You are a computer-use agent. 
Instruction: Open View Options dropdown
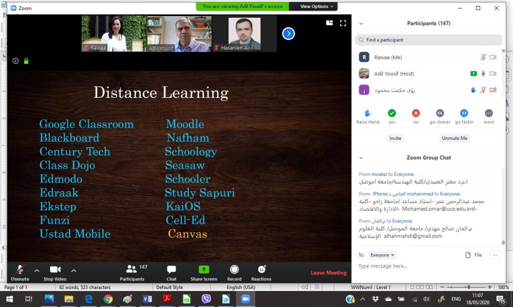click(x=317, y=6)
